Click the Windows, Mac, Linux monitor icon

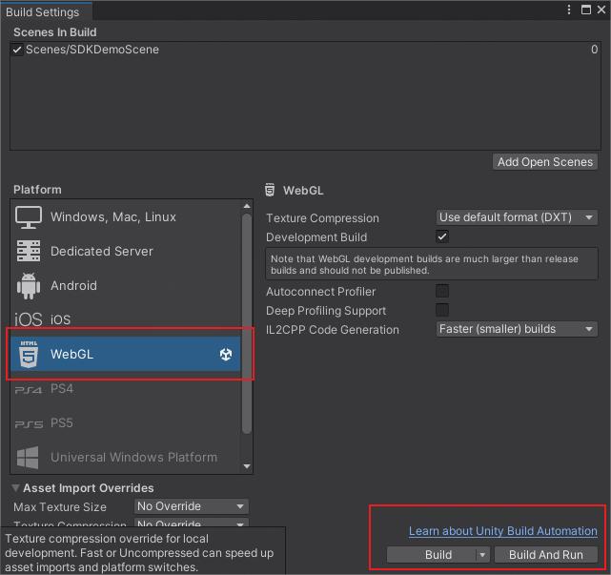pyautogui.click(x=29, y=217)
